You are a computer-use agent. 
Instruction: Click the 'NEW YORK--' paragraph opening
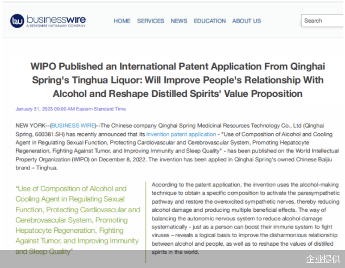(177, 147)
